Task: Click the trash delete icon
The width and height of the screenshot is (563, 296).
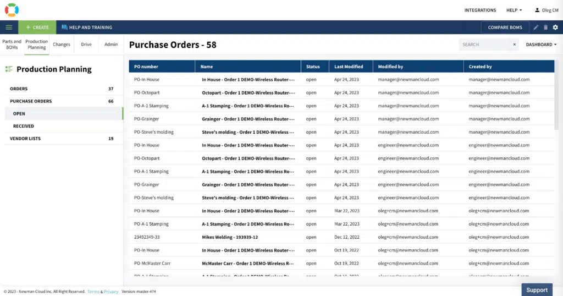Action: [545, 28]
